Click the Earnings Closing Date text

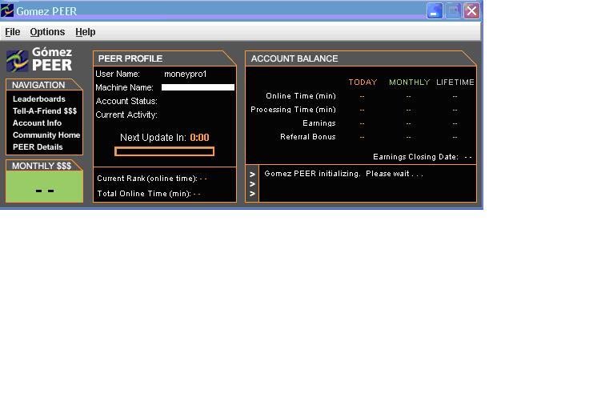coord(416,157)
